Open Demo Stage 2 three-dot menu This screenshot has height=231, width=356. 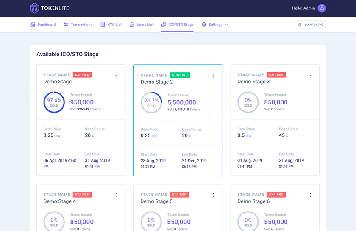coord(213,76)
